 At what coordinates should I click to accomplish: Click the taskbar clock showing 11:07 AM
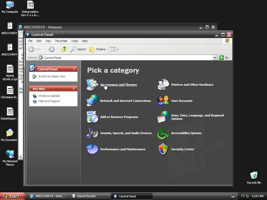pyautogui.click(x=257, y=196)
